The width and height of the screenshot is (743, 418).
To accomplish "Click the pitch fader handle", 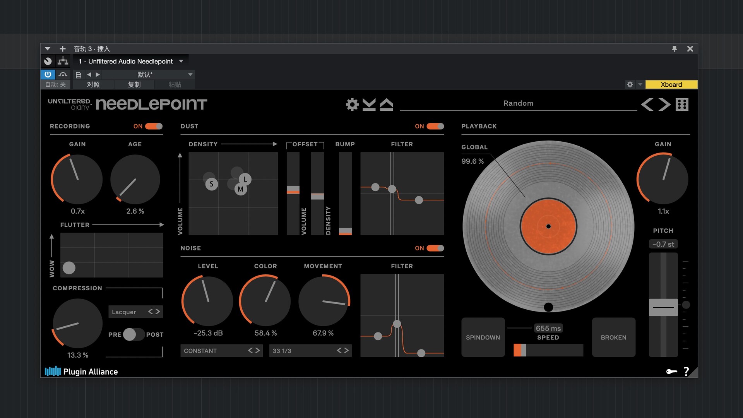I will [663, 307].
